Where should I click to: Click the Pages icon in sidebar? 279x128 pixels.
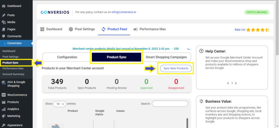point(4,29)
